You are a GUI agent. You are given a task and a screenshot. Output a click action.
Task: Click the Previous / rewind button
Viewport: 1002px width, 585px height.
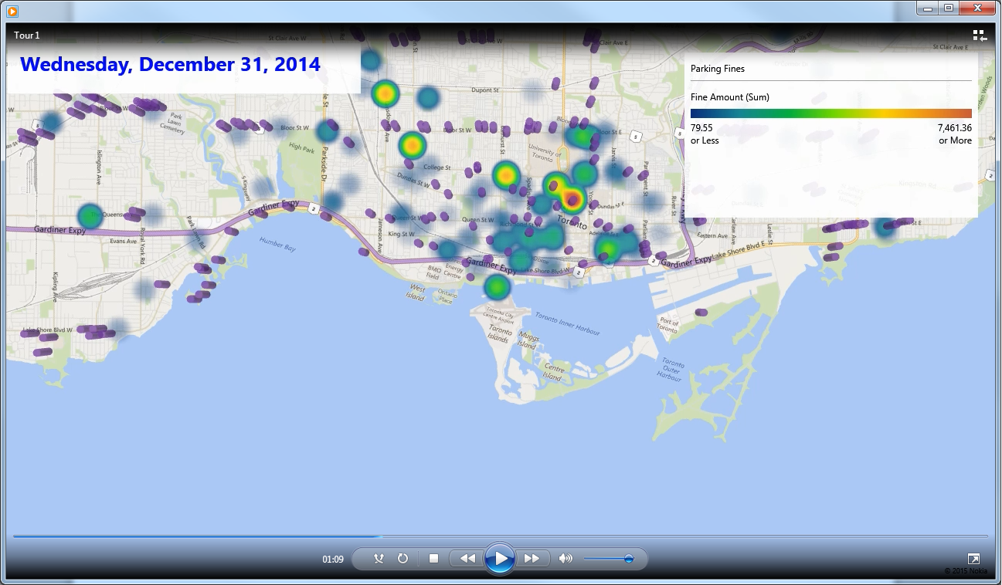coord(467,558)
